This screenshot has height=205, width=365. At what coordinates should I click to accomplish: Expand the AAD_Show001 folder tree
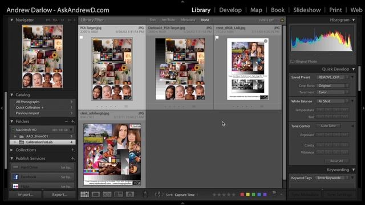pos(15,136)
